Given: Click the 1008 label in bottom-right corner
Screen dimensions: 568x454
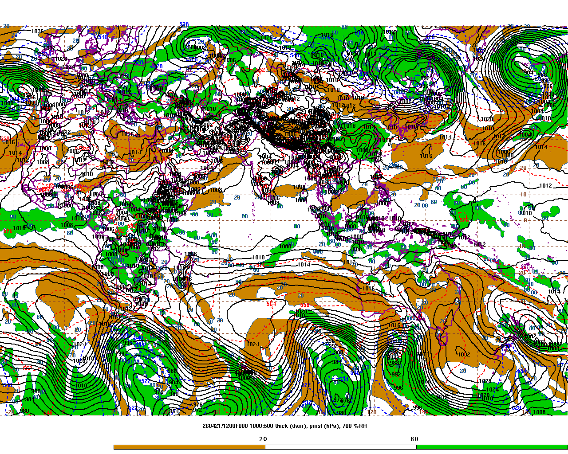Looking at the screenshot, I should point(539,412).
